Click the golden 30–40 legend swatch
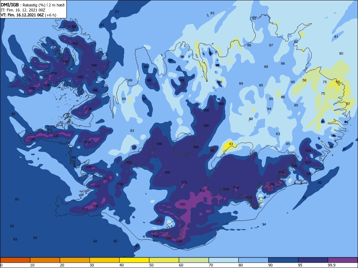 click(105, 260)
